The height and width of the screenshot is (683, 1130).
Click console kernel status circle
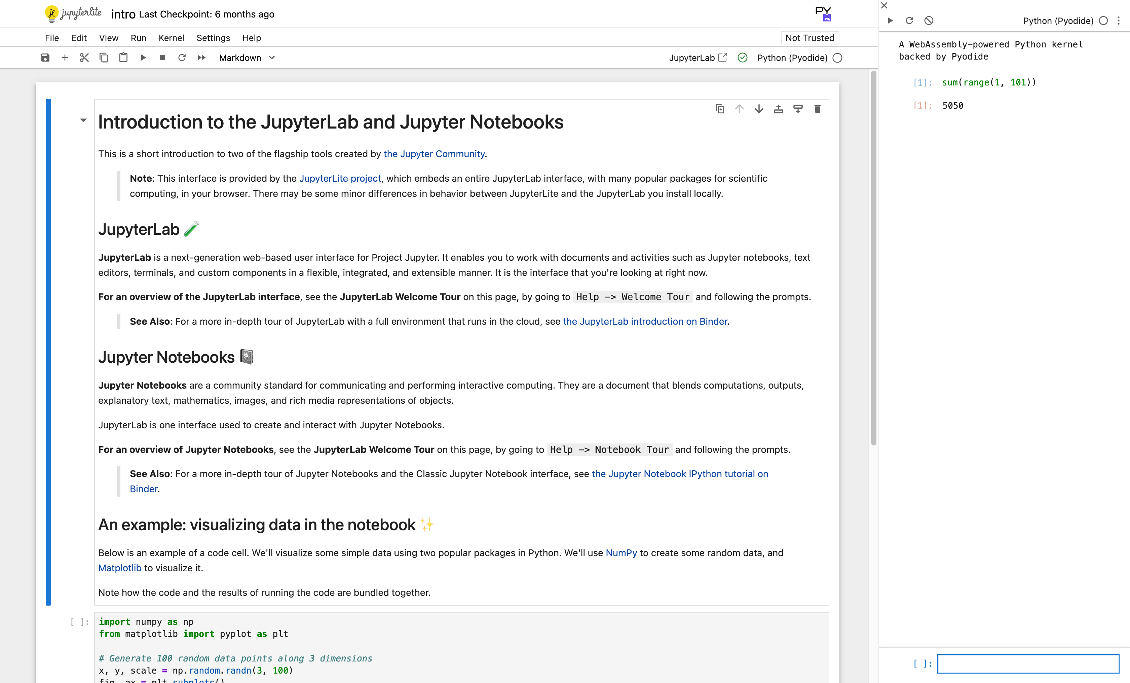coord(1103,21)
